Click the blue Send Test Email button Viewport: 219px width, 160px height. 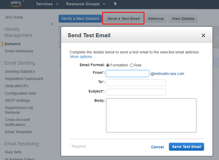click(186, 147)
